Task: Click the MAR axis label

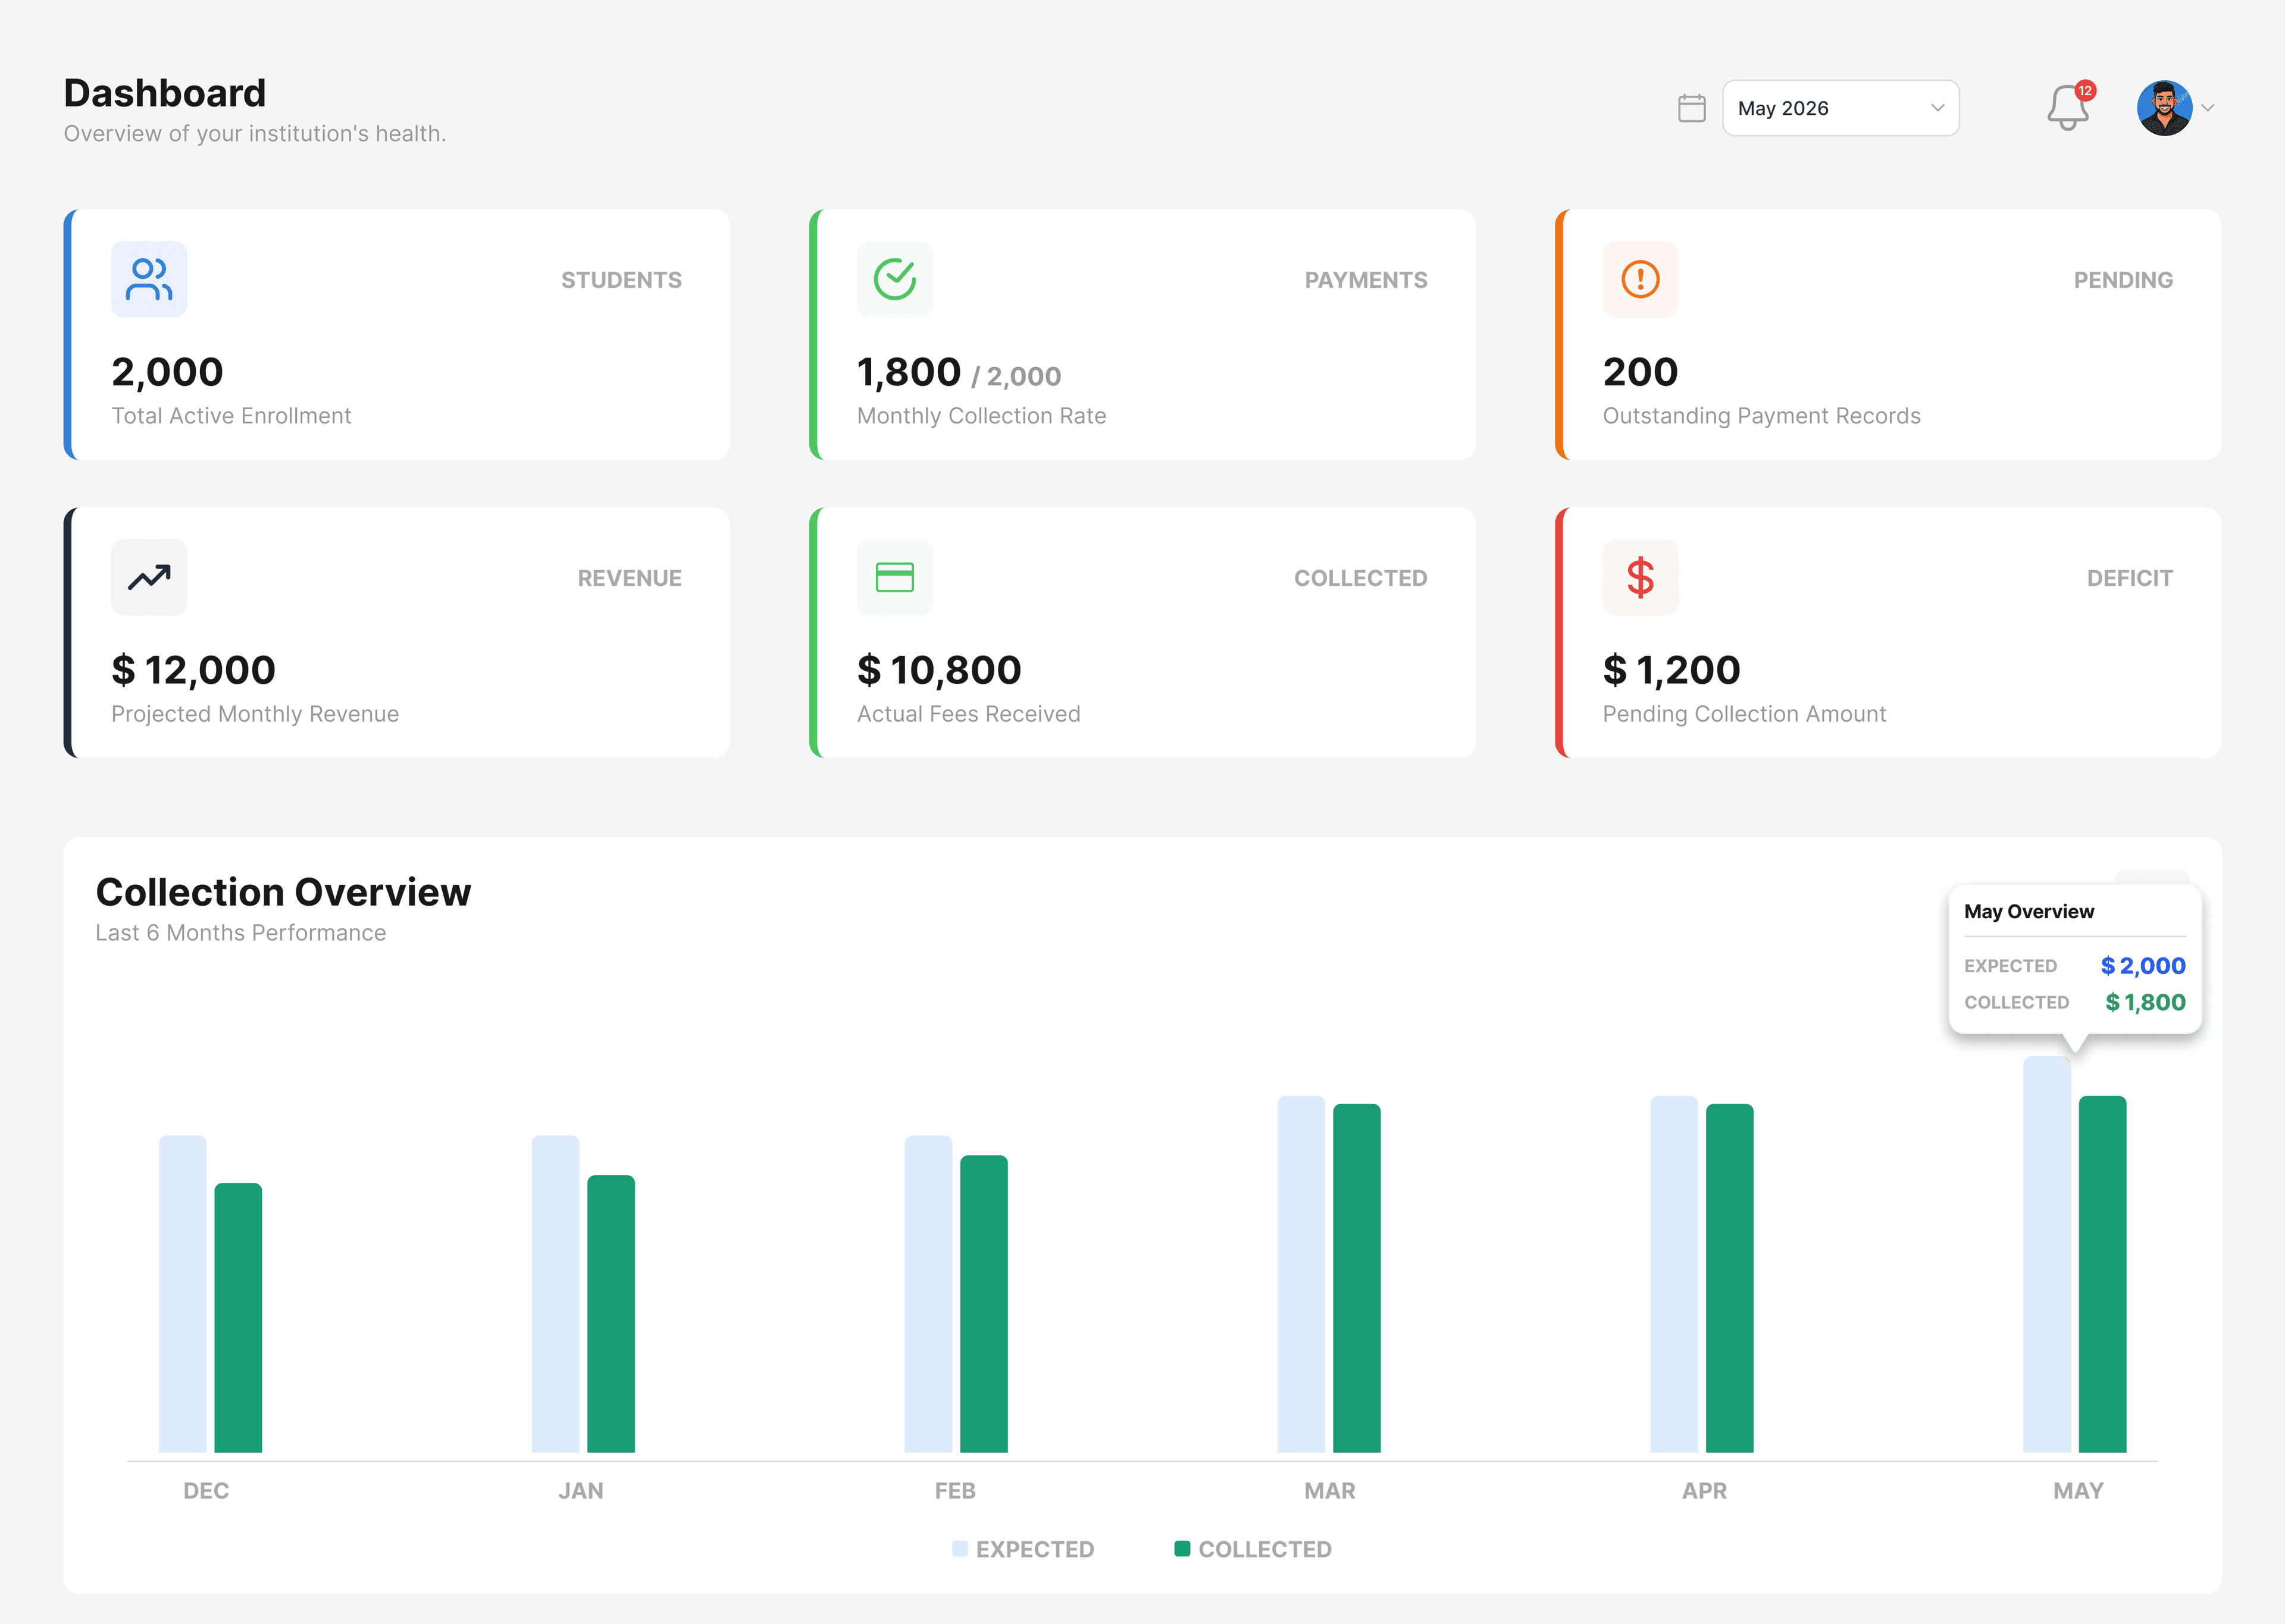Action: coord(1329,1491)
